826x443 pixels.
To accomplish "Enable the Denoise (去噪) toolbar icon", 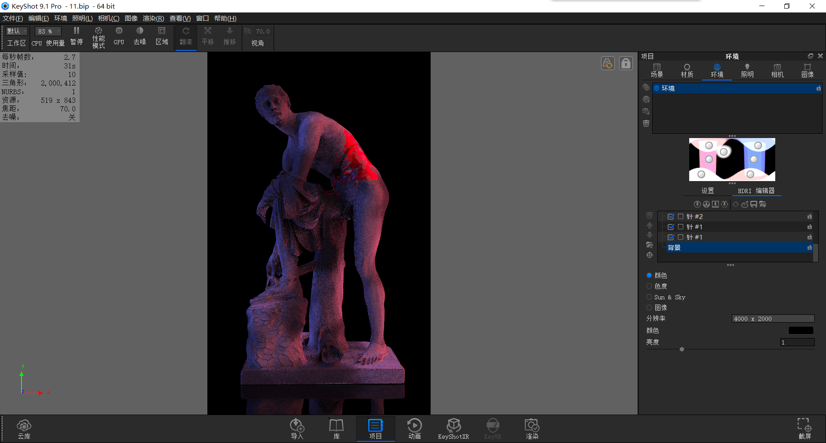I will point(139,37).
